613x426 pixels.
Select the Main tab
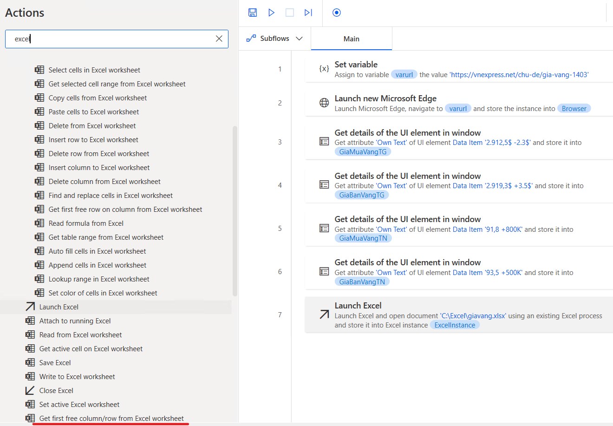point(352,39)
